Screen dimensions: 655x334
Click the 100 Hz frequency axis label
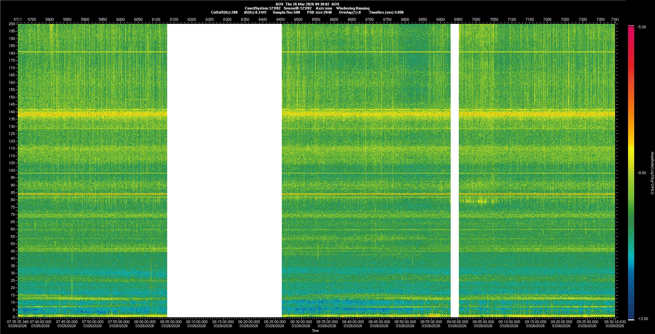click(x=12, y=170)
